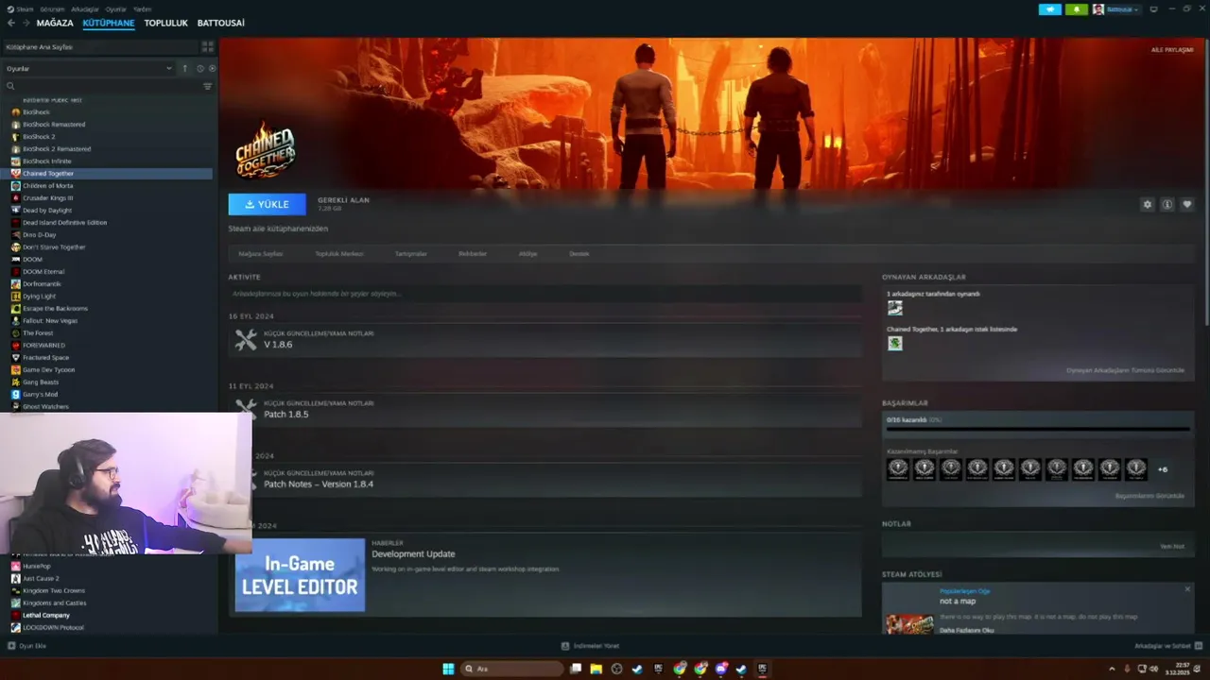Image resolution: width=1210 pixels, height=680 pixels.
Task: Open the BATTOUSAİ profile tab
Action: [x=221, y=23]
